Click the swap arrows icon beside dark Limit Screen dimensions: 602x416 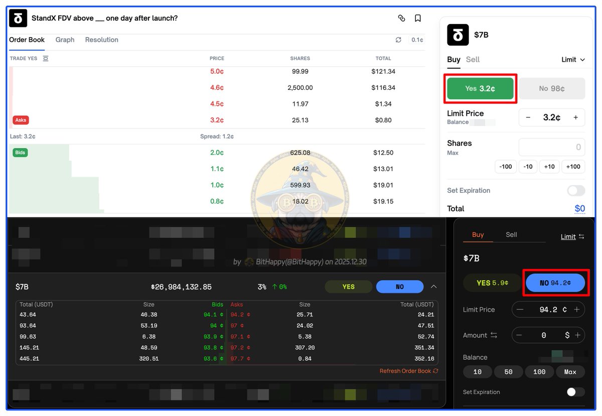[581, 236]
